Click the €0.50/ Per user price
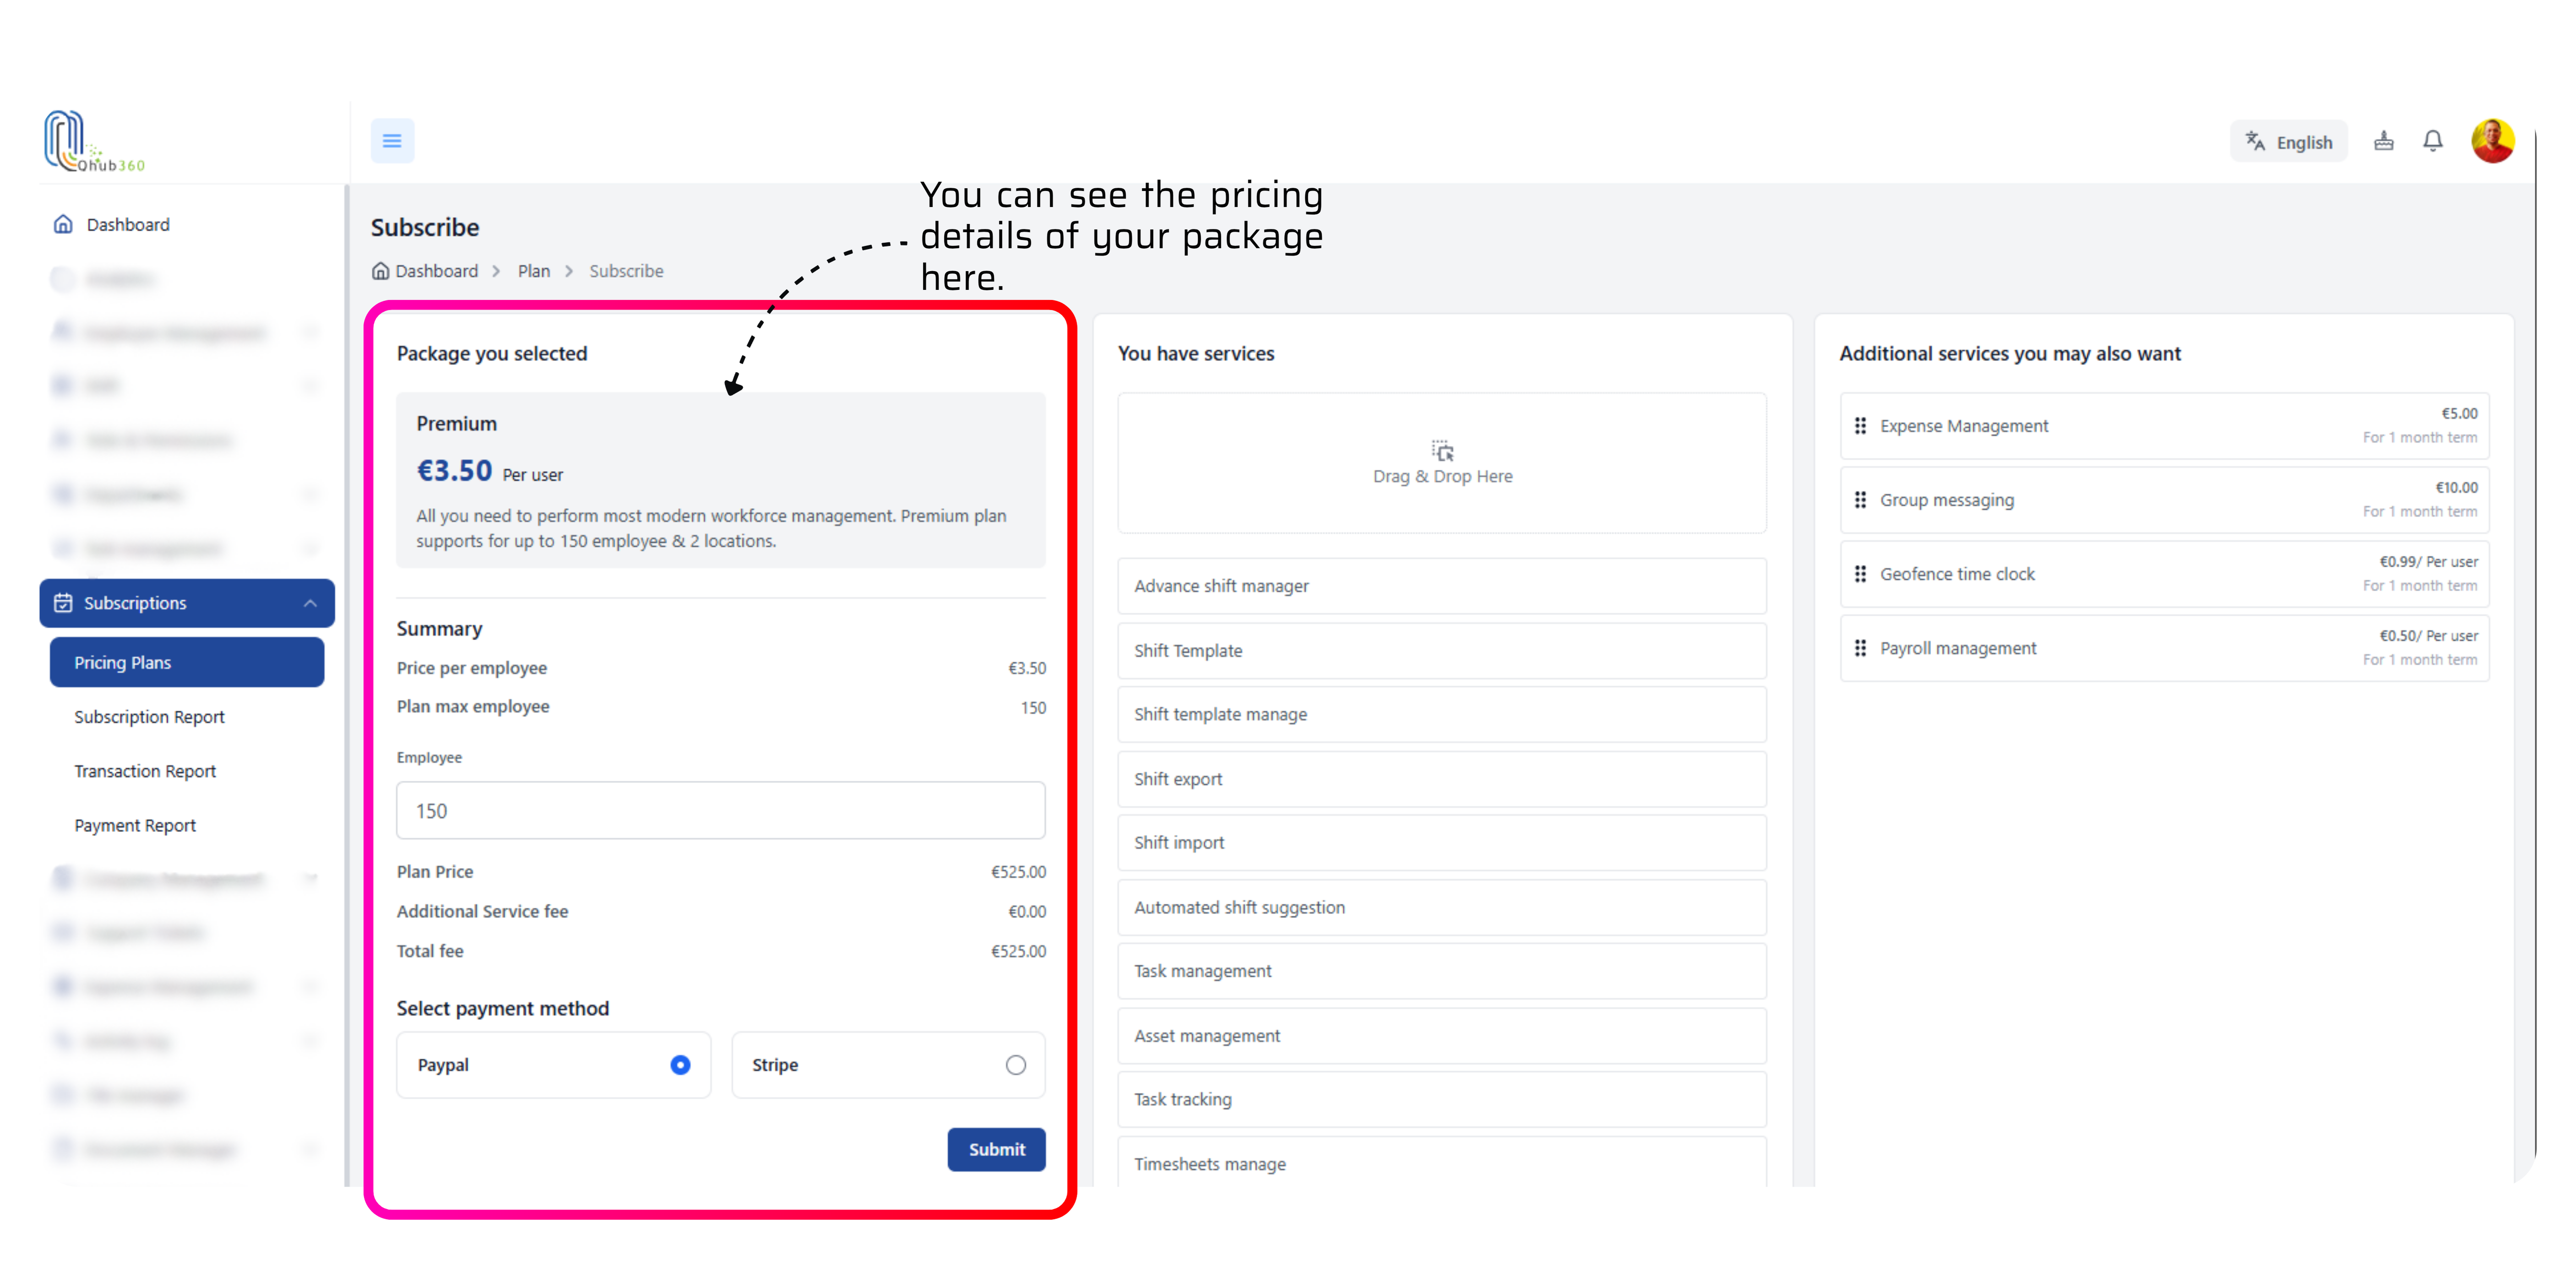2576x1288 pixels. coord(2428,636)
